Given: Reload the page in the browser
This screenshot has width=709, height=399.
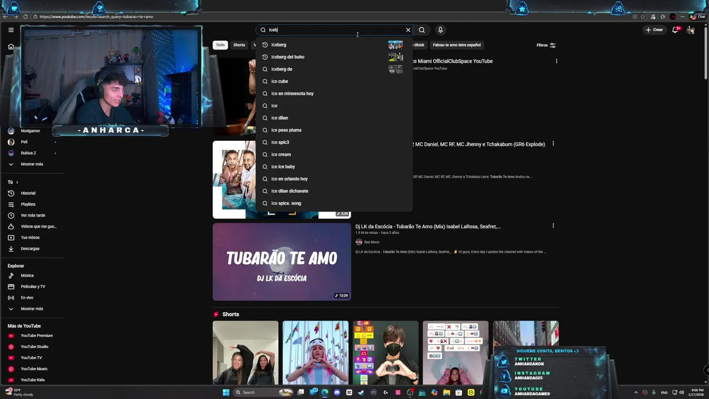Looking at the screenshot, I should (x=25, y=17).
